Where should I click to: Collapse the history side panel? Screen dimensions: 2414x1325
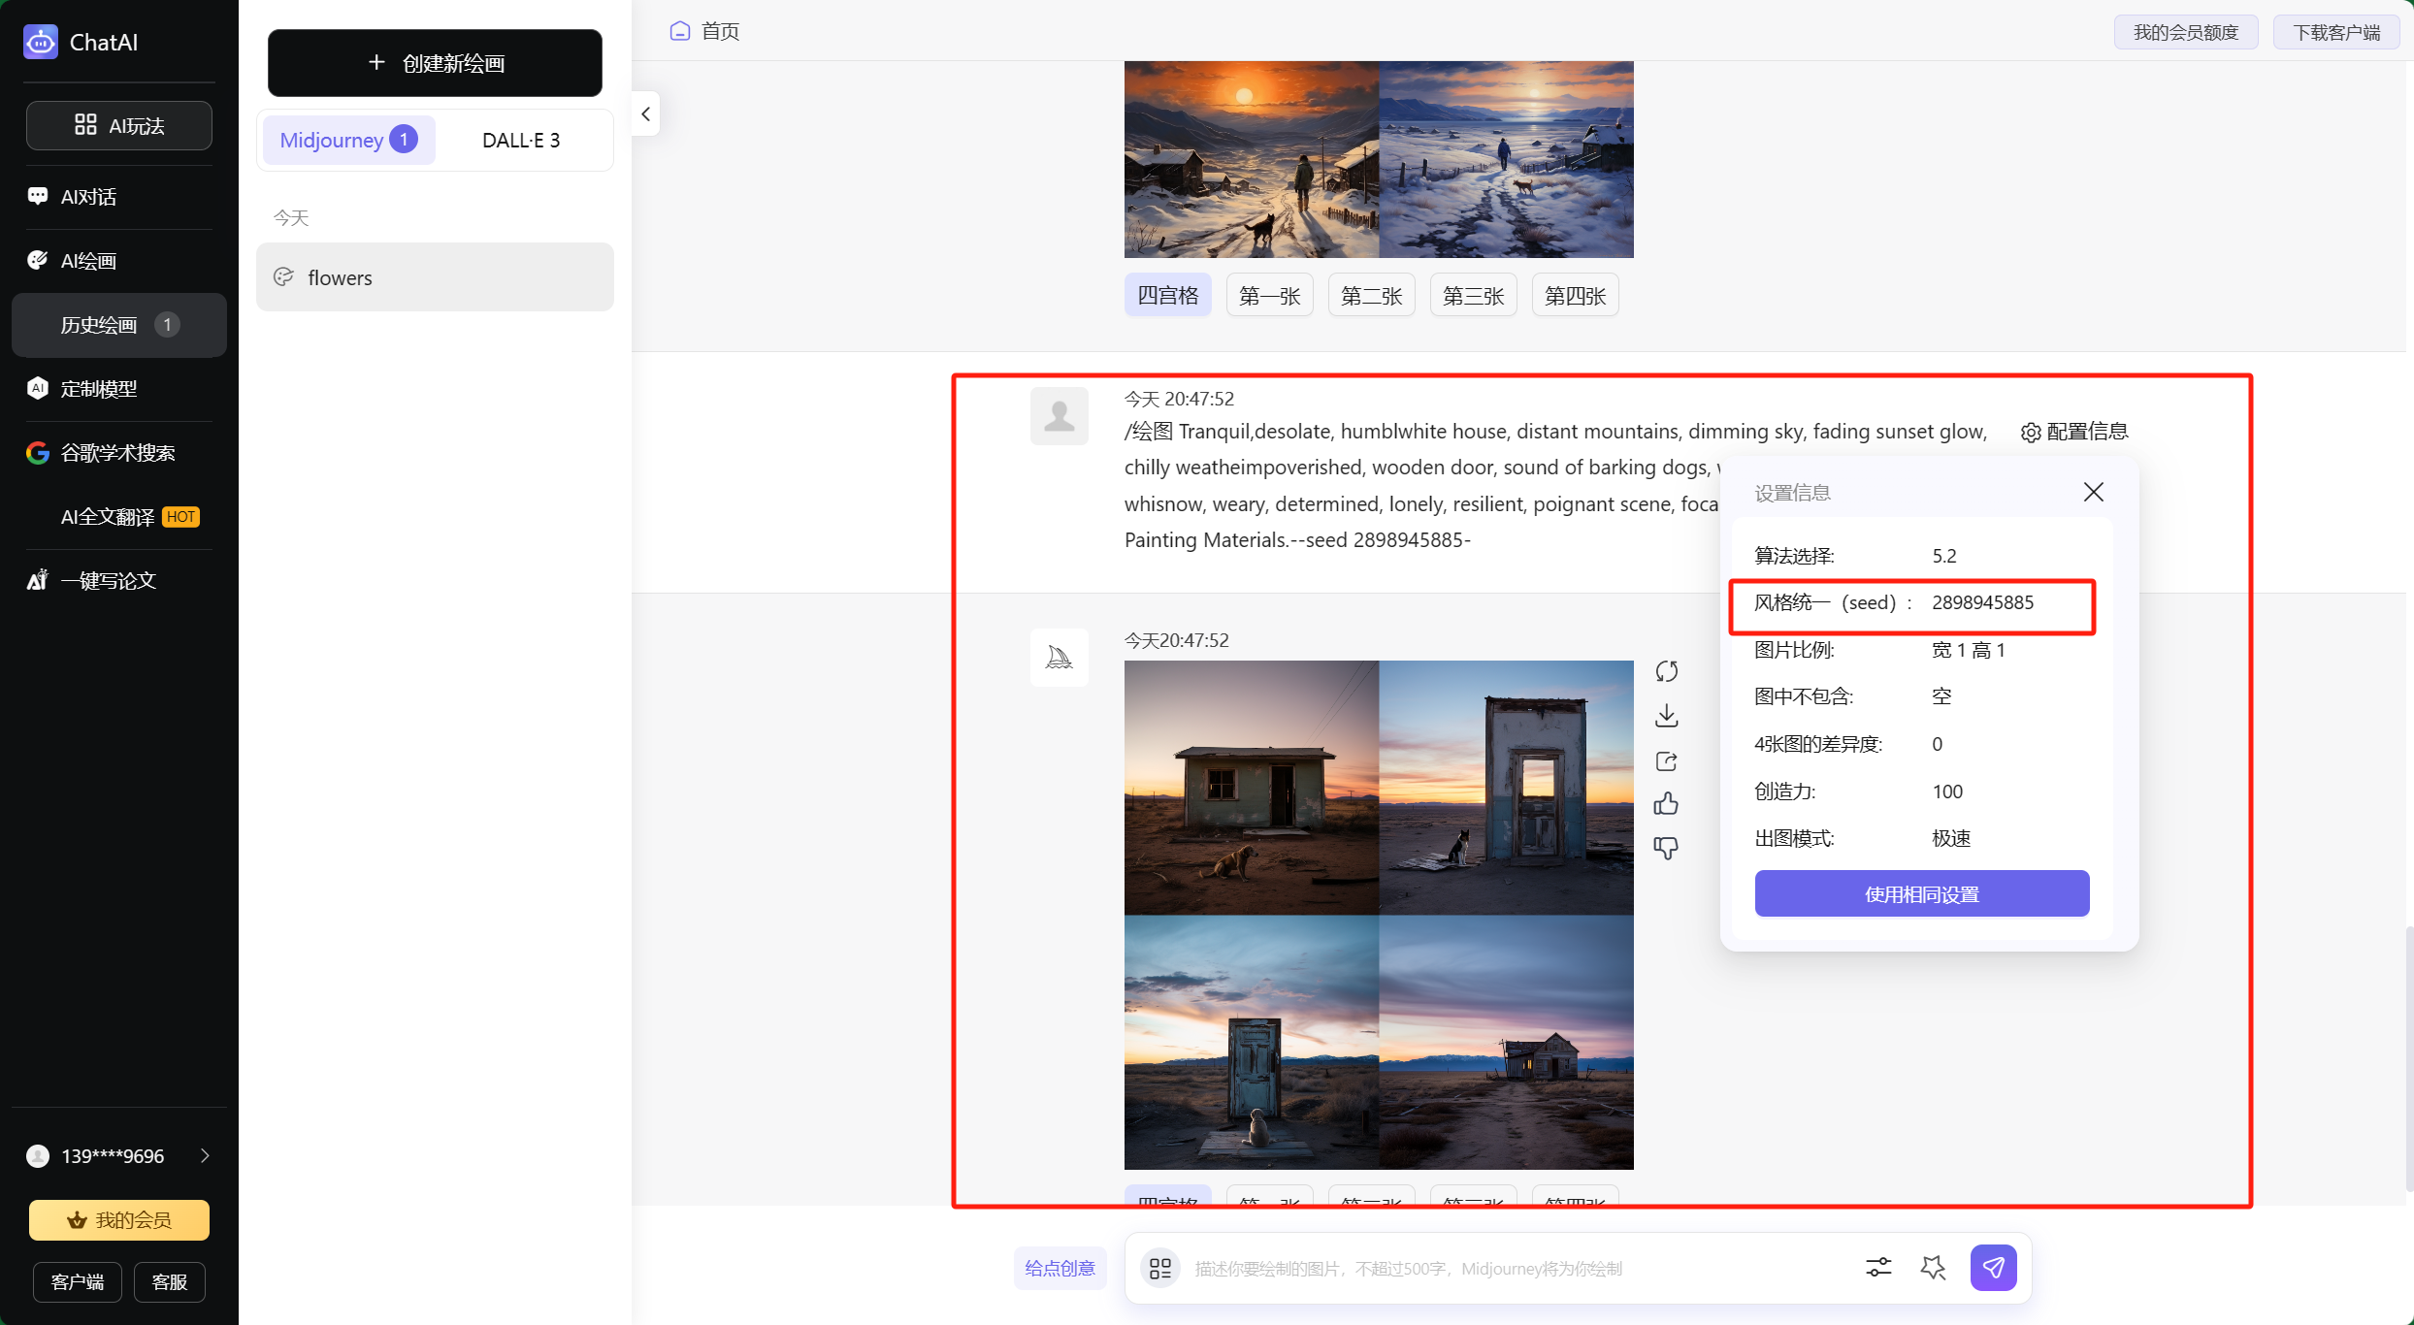tap(646, 113)
